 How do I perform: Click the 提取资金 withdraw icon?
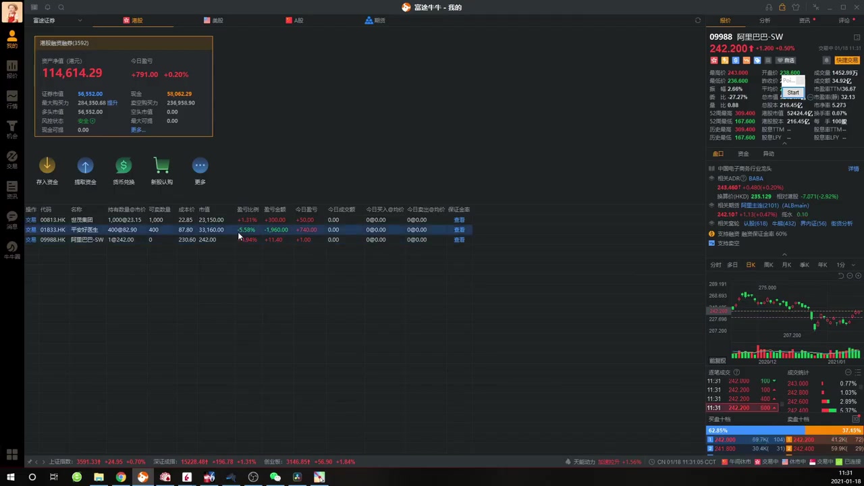[x=85, y=165]
